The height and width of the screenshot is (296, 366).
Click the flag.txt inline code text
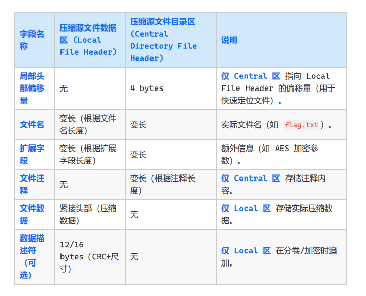301,125
